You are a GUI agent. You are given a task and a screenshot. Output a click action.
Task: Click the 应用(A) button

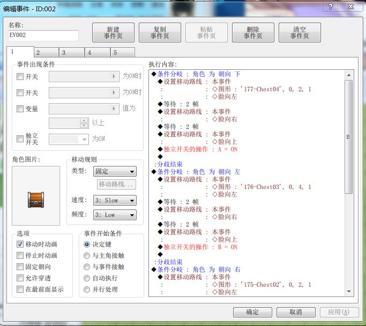(x=339, y=312)
